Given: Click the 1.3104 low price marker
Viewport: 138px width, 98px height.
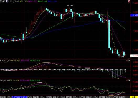Looking at the screenshot, I should [x=121, y=57].
